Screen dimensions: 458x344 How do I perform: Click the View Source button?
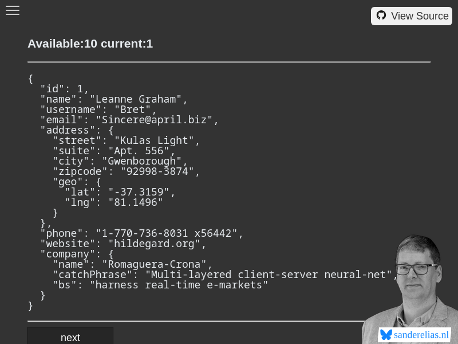(x=411, y=15)
